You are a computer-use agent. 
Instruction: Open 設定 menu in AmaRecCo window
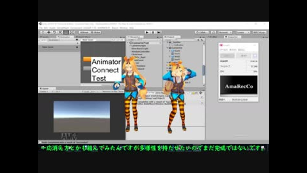coord(241,50)
